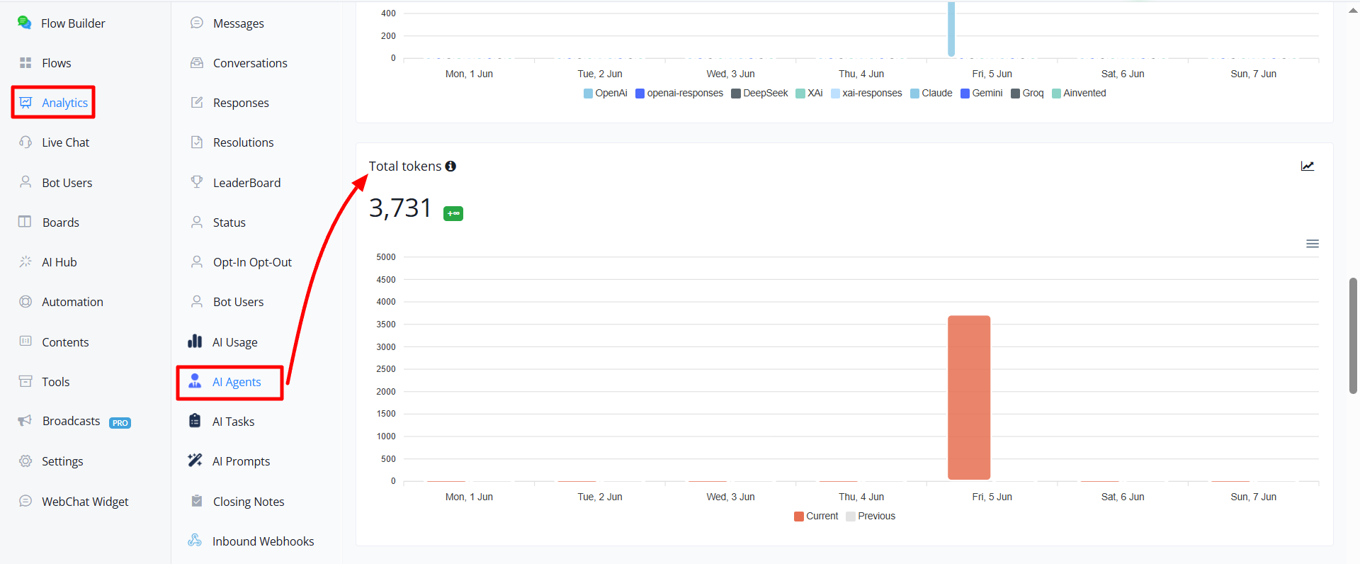1360x564 pixels.
Task: Toggle OpenAi series in chart legend
Action: click(x=606, y=94)
